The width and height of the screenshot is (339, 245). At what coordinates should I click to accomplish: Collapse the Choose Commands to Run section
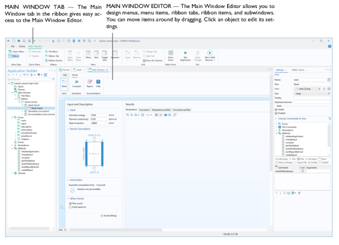click(x=276, y=118)
